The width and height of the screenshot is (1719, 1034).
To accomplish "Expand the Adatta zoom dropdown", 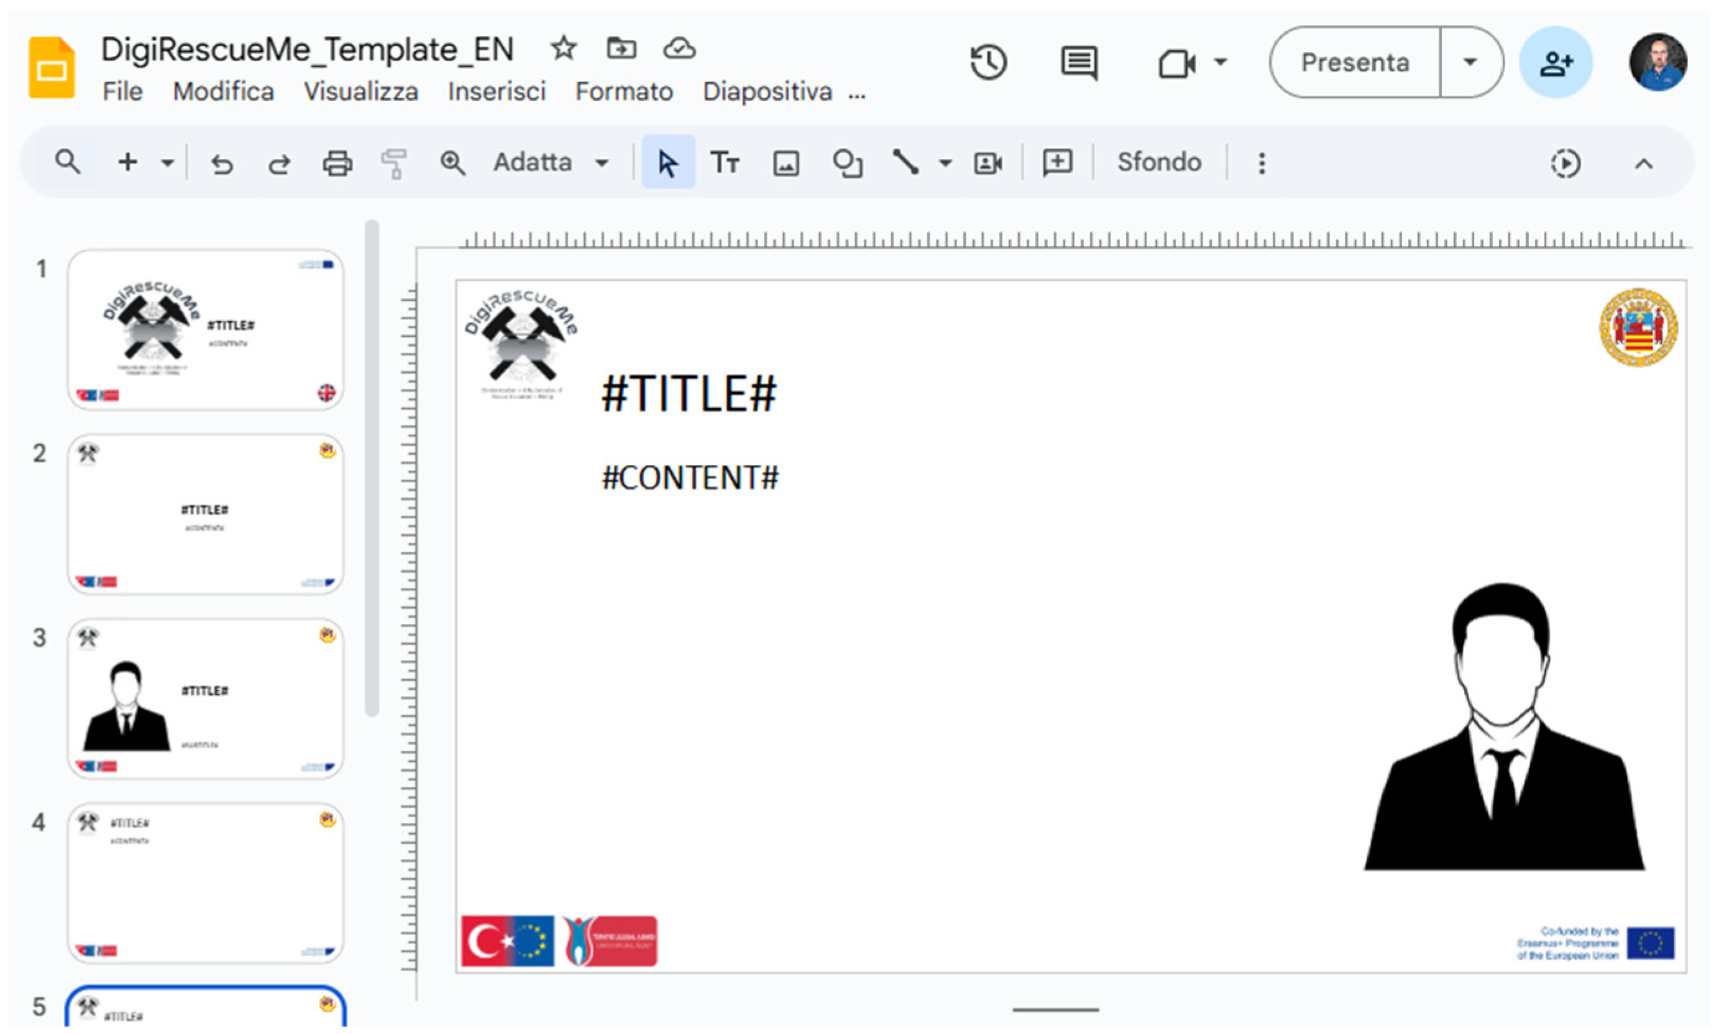I will click(x=602, y=163).
